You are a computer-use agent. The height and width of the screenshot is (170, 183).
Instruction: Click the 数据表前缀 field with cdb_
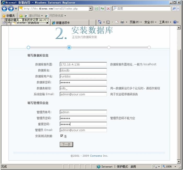tap(83, 88)
